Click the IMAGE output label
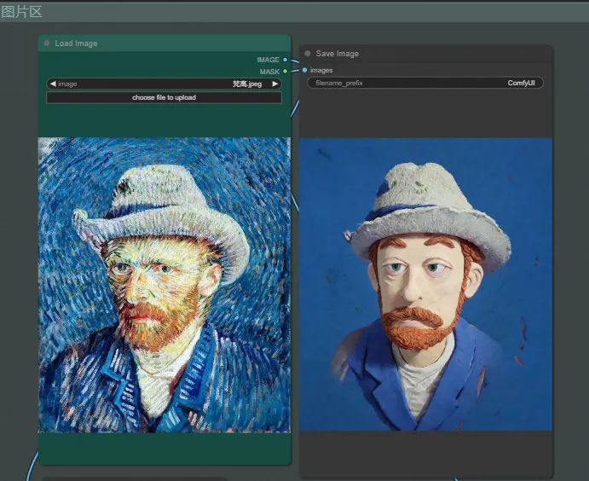 [x=269, y=60]
